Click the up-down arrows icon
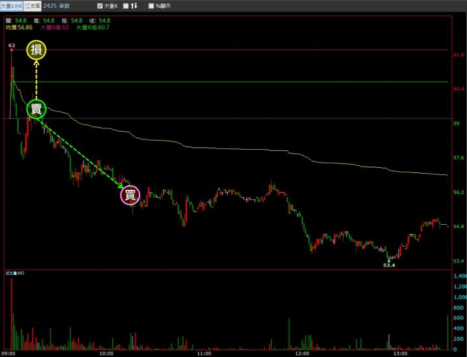This screenshot has width=467, height=357. click(x=134, y=6)
